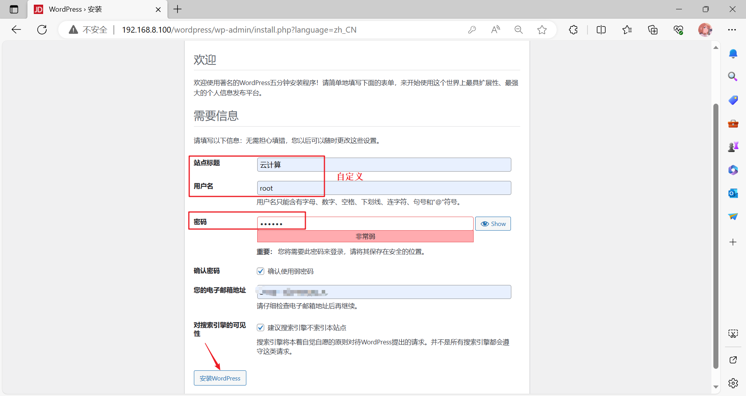
Task: Show the hidden password
Action: [493, 224]
